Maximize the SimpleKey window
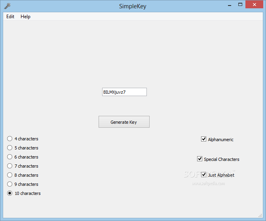This screenshot has width=266, height=221. pyautogui.click(x=240, y=5)
